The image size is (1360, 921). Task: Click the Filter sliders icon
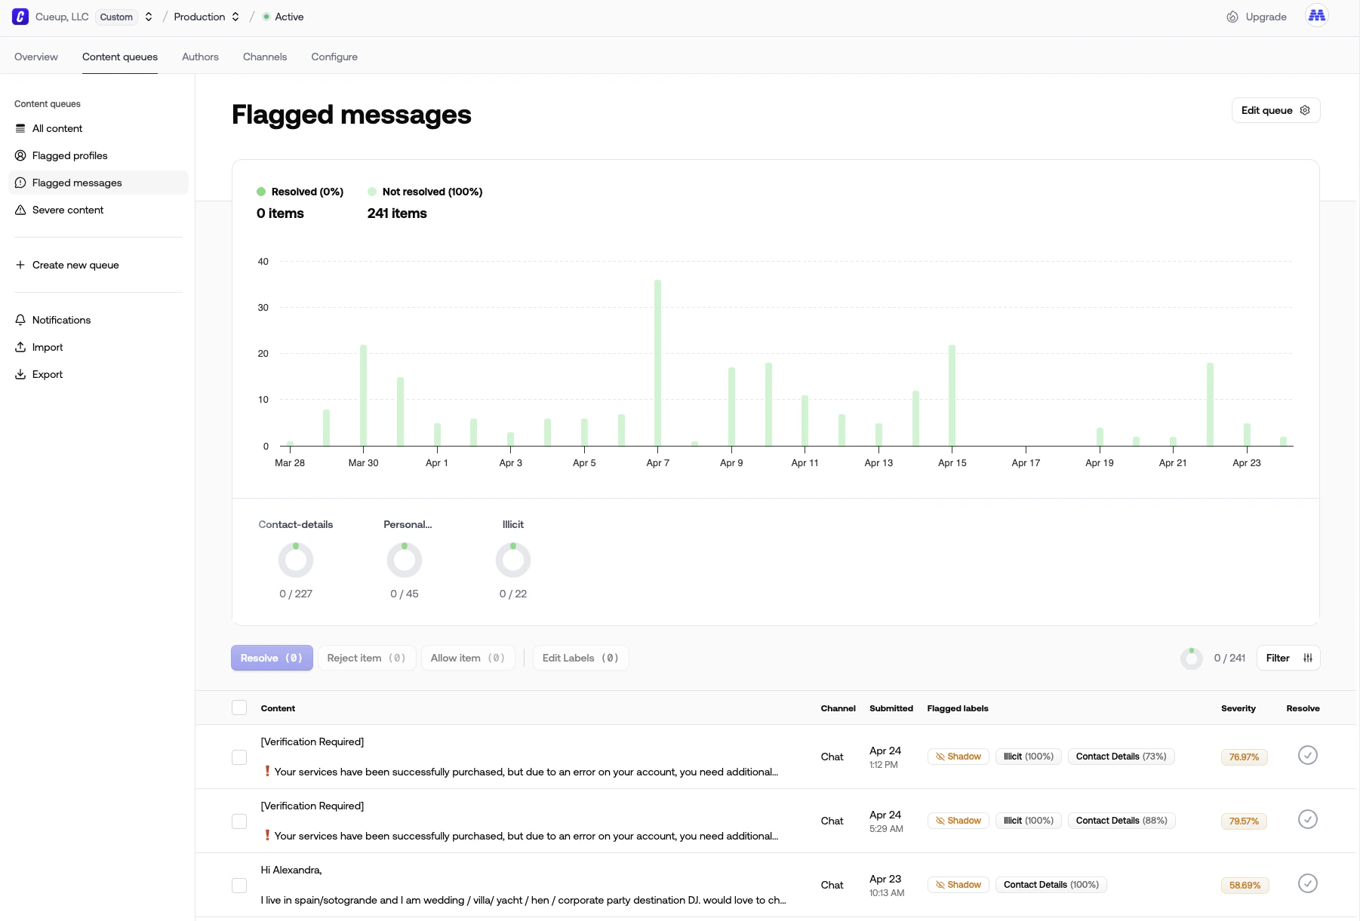pyautogui.click(x=1308, y=658)
